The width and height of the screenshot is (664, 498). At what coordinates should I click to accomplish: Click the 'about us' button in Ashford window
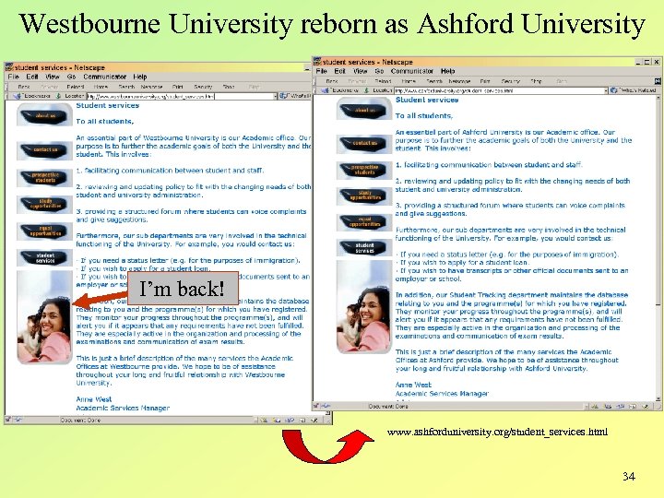364,110
